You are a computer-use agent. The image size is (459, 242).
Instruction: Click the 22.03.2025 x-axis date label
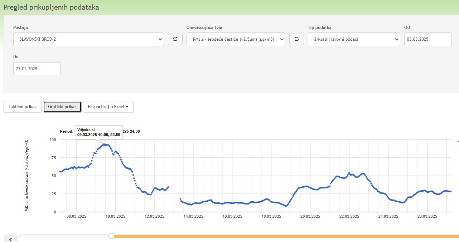[x=349, y=216]
